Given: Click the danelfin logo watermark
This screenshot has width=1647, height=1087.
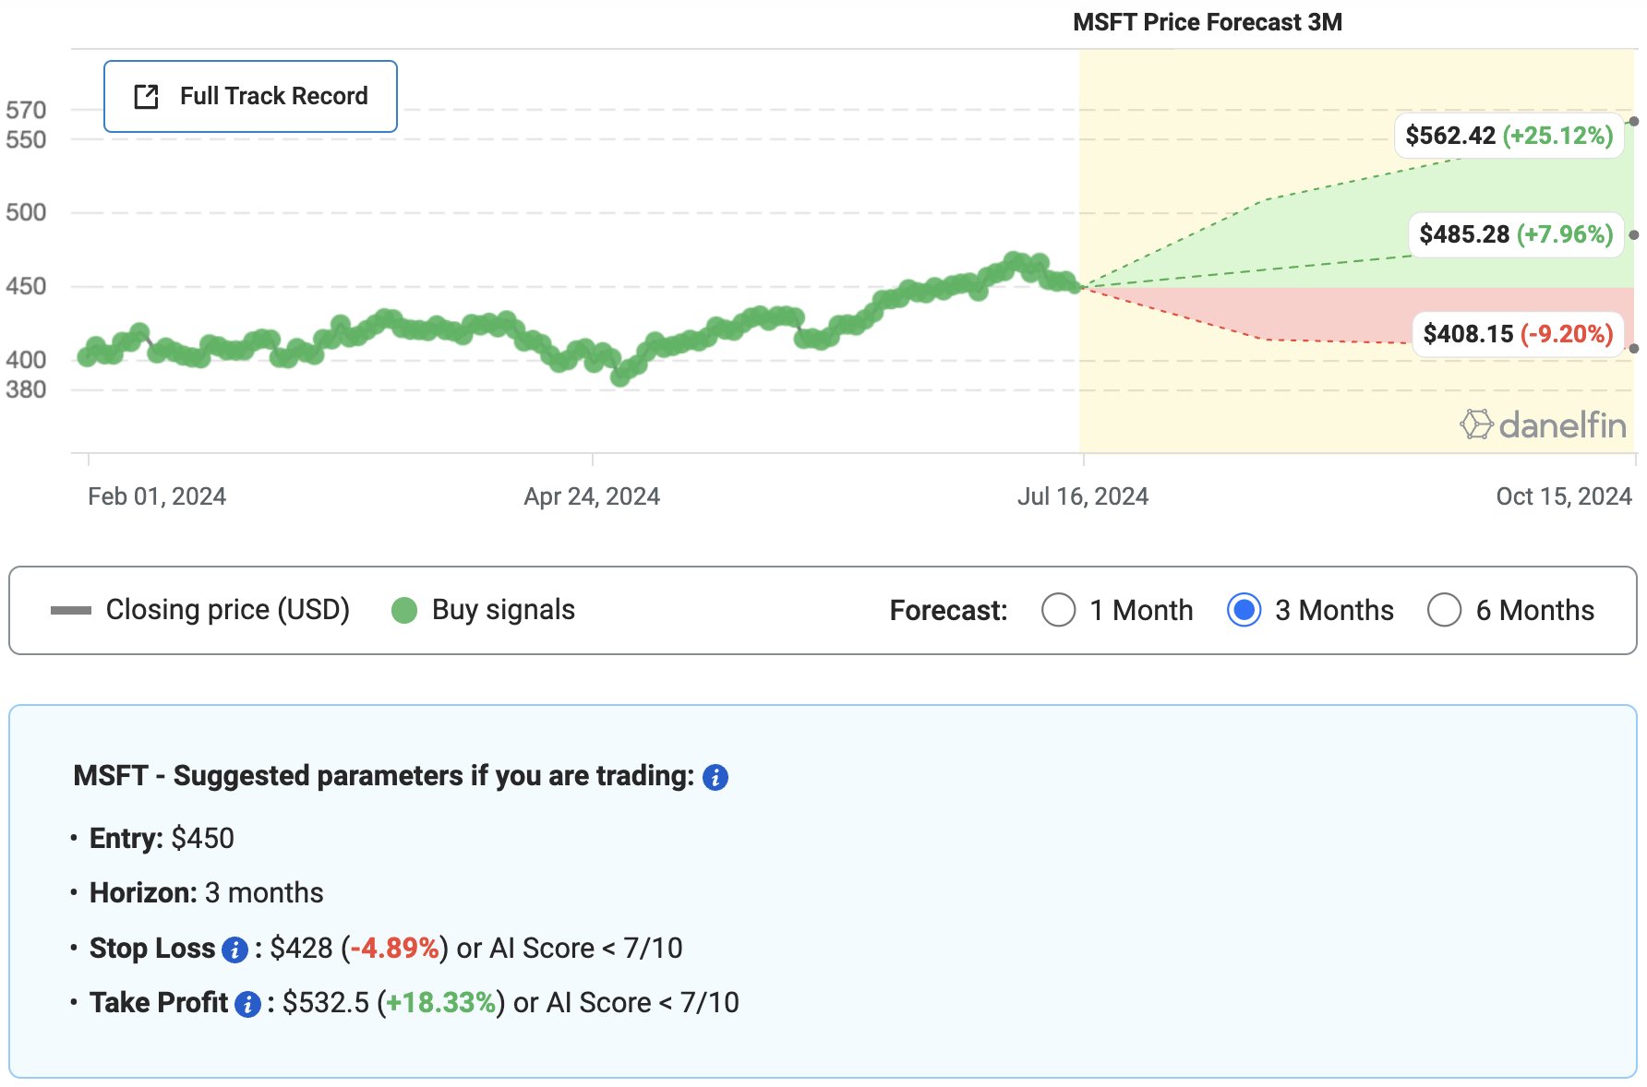Looking at the screenshot, I should [1543, 425].
